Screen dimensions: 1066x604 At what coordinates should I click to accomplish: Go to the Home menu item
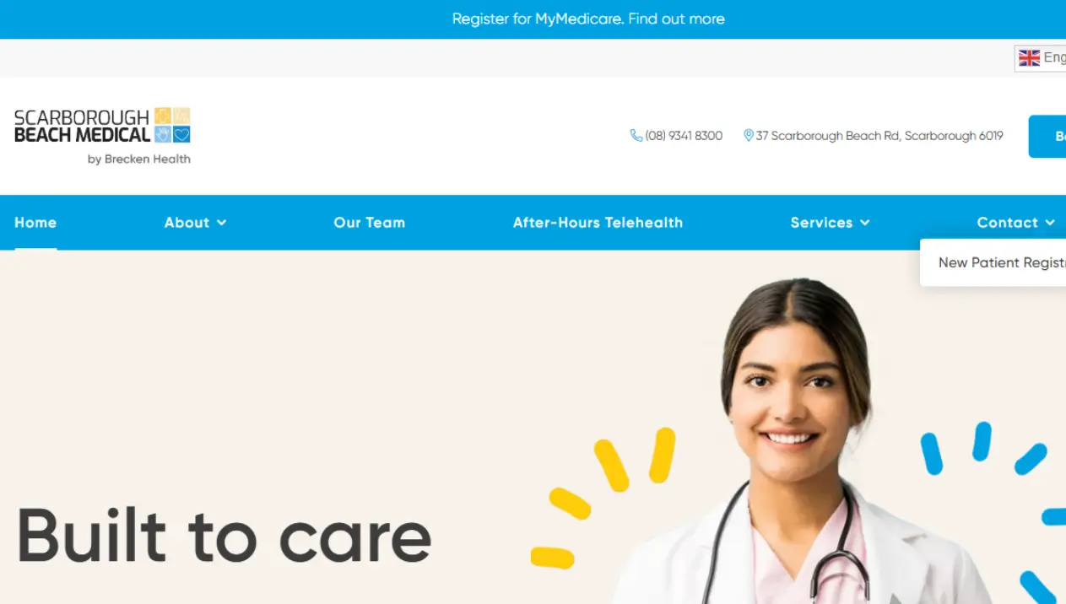pos(35,223)
